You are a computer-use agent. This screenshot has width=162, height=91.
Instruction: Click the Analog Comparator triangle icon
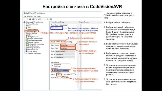(27, 37)
